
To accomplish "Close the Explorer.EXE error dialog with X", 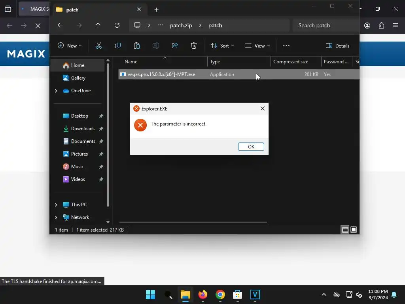I will pyautogui.click(x=263, y=108).
